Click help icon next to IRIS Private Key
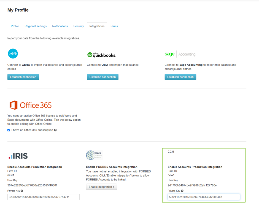The width and height of the screenshot is (259, 208). [22, 191]
